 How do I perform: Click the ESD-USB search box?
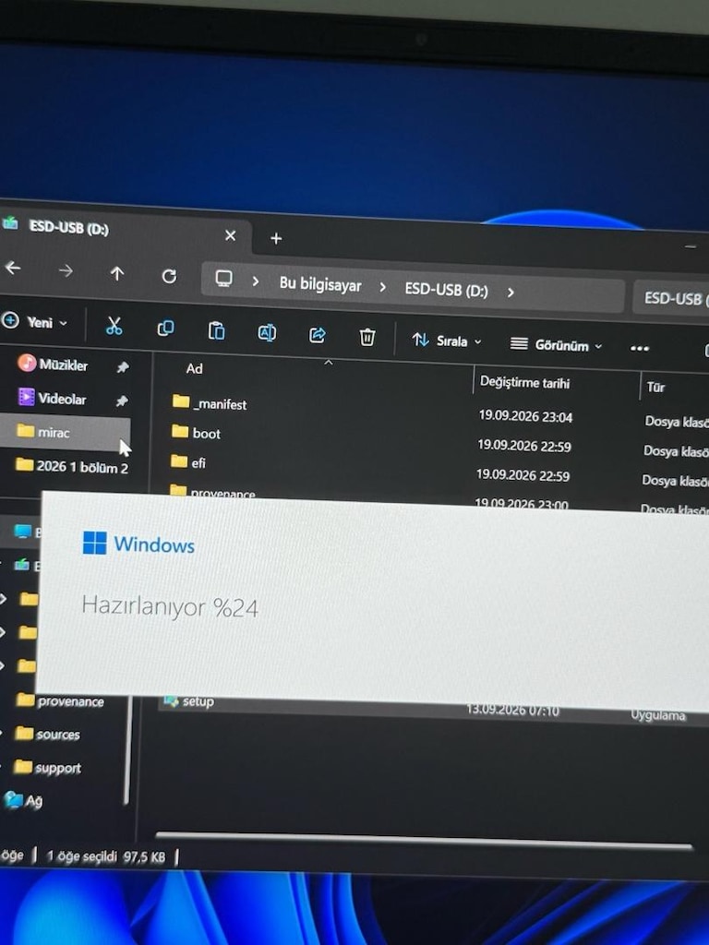click(671, 298)
